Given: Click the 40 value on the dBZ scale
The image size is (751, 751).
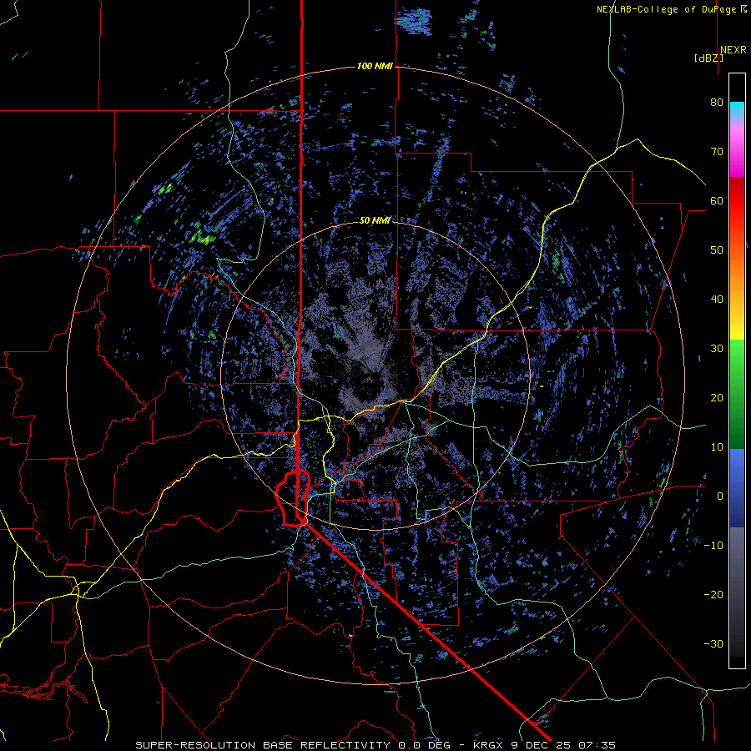Looking at the screenshot, I should (717, 300).
